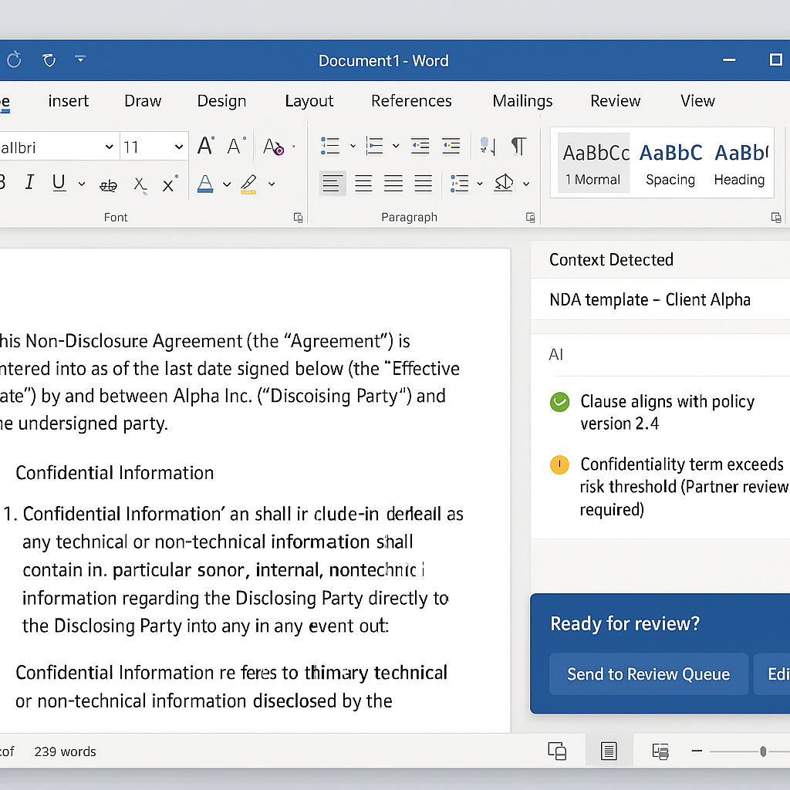
Task: Click Send to Review Queue button
Action: [648, 674]
